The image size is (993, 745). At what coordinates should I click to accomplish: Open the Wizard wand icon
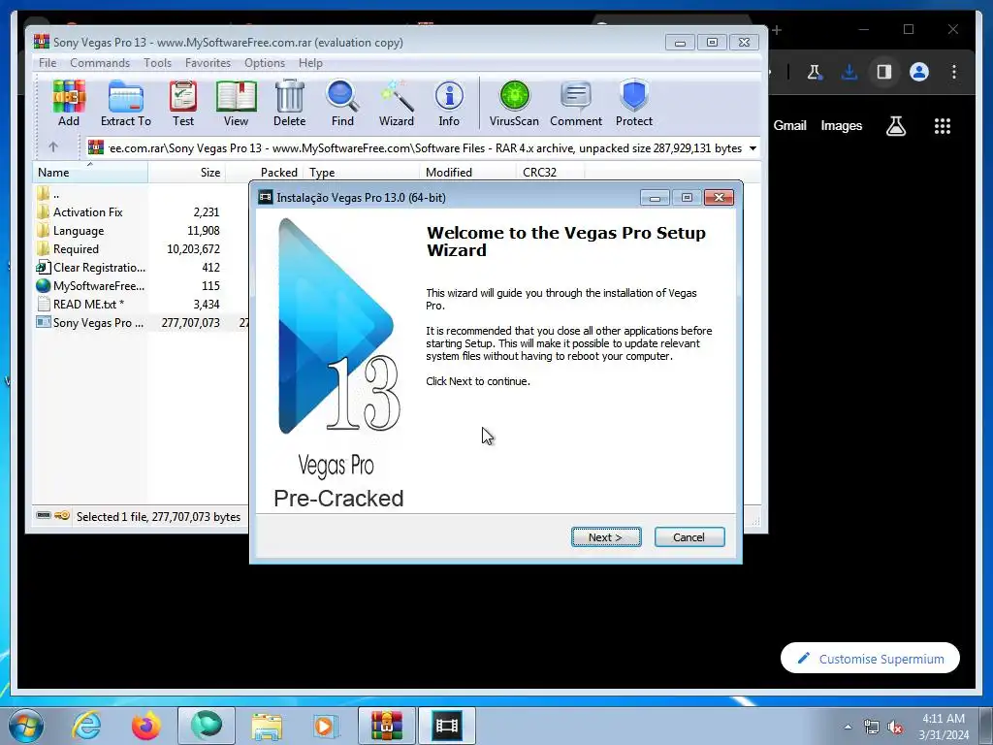coord(397,103)
